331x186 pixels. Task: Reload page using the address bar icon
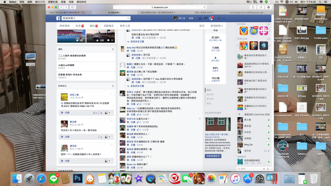coord(204,7)
